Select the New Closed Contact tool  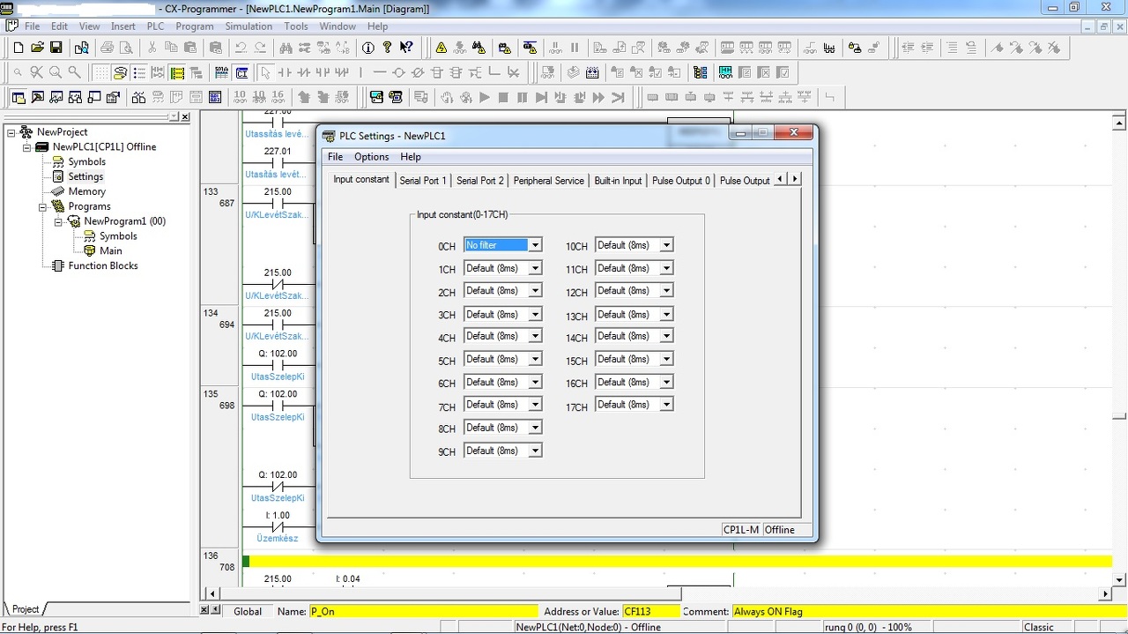click(x=304, y=72)
